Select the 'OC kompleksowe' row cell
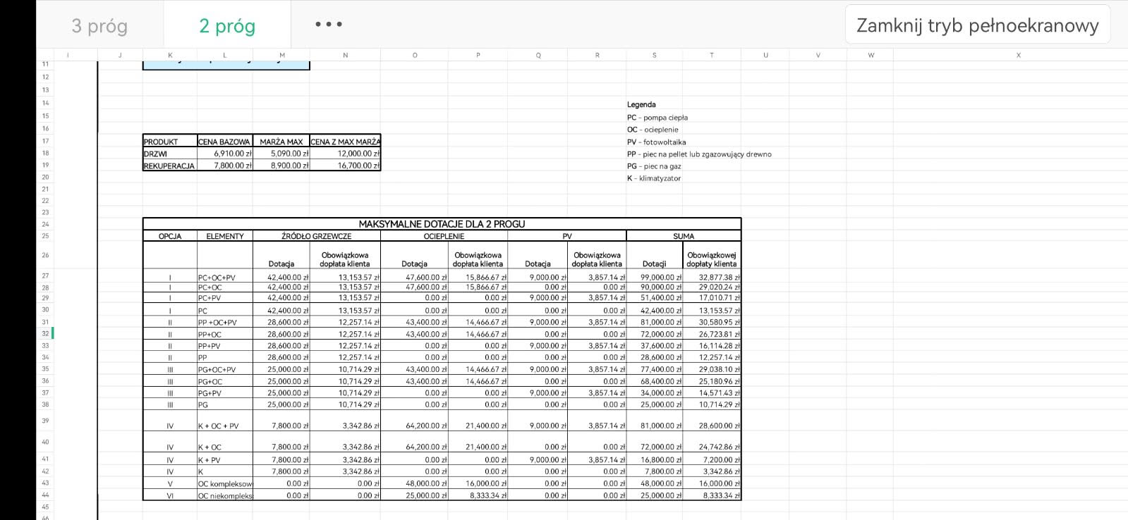Image resolution: width=1128 pixels, height=520 pixels. (x=224, y=484)
